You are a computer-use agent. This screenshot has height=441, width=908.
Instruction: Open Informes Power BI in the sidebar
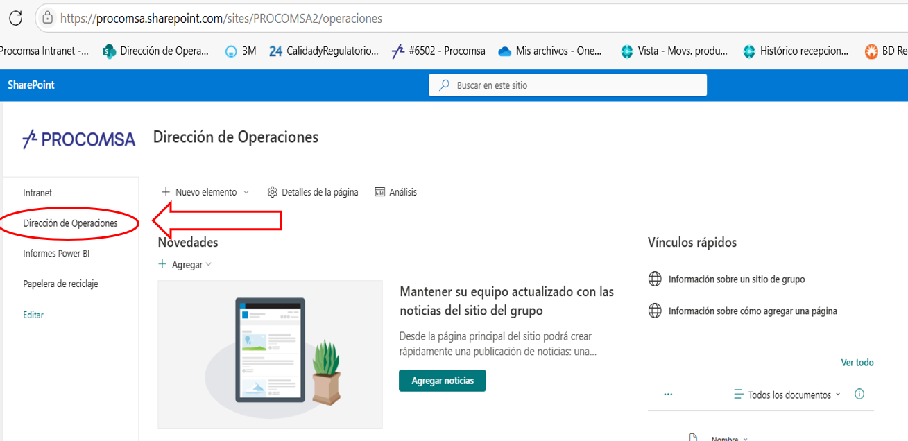[56, 254]
